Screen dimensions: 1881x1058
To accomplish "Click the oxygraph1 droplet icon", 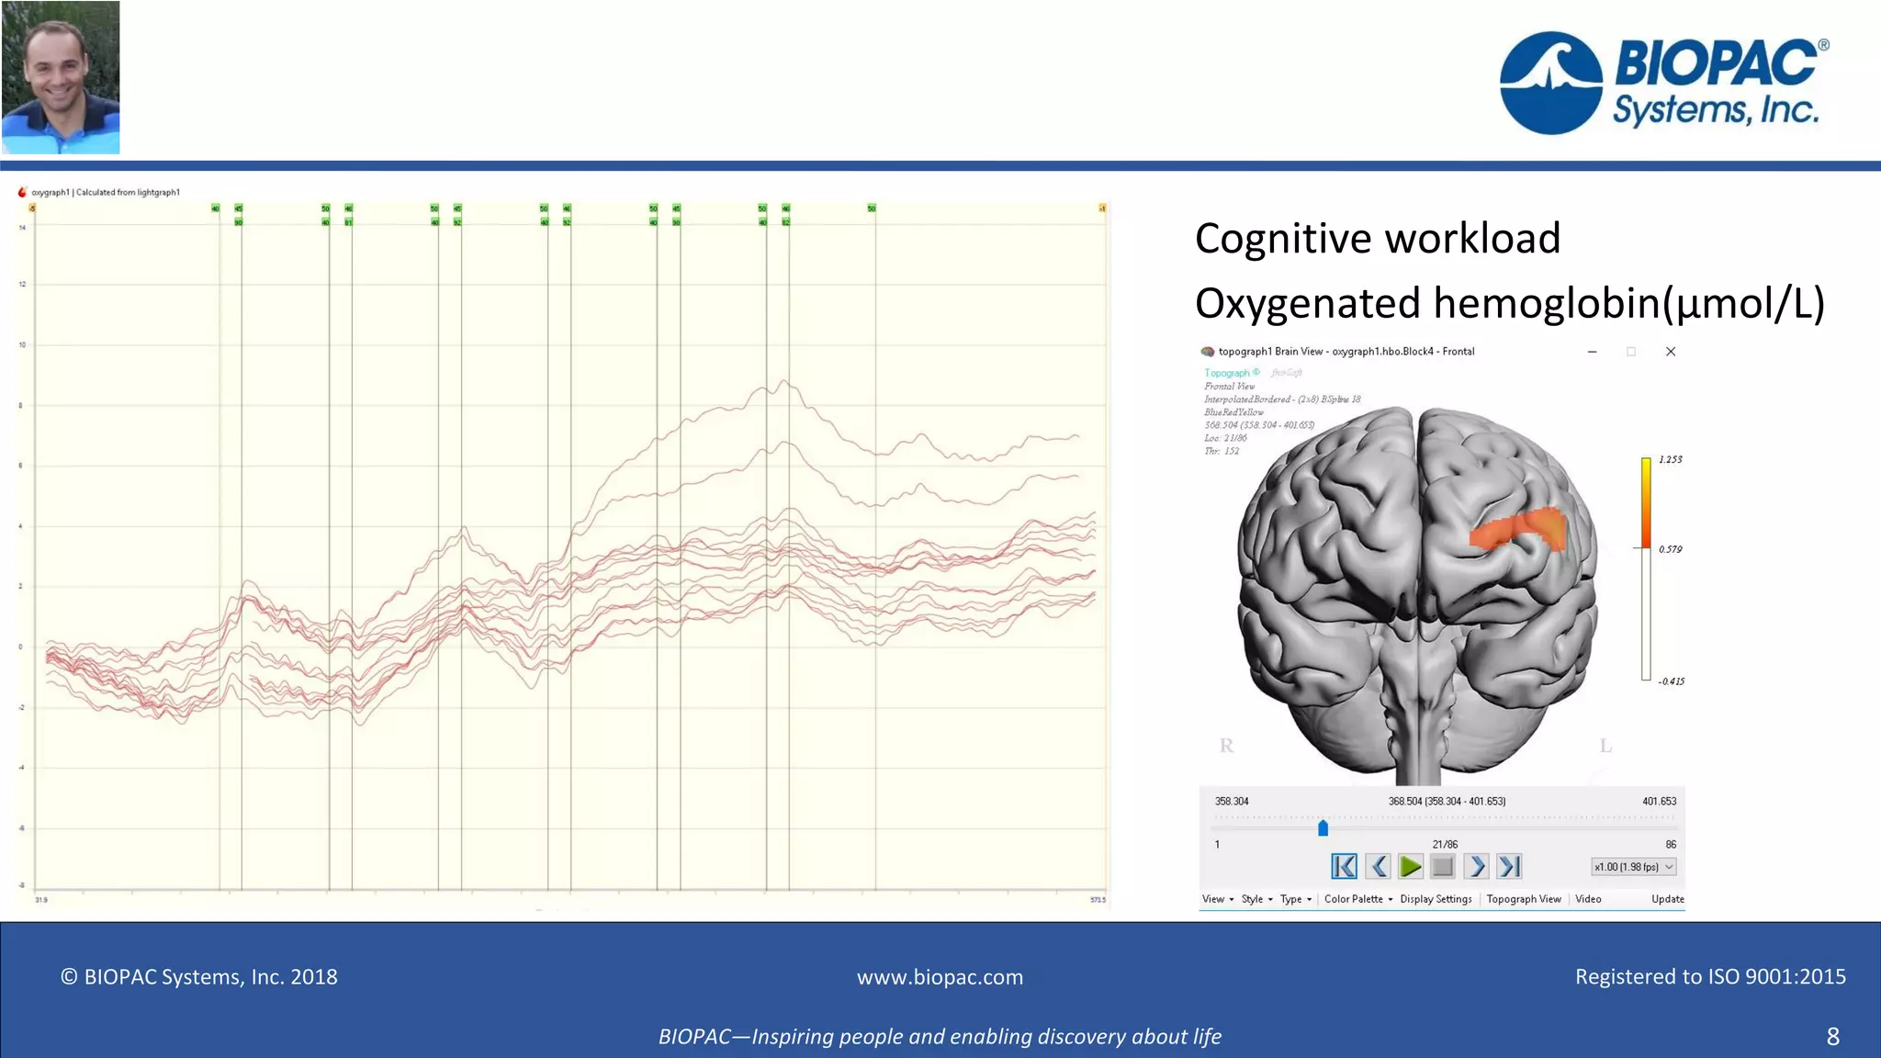I will pyautogui.click(x=22, y=192).
